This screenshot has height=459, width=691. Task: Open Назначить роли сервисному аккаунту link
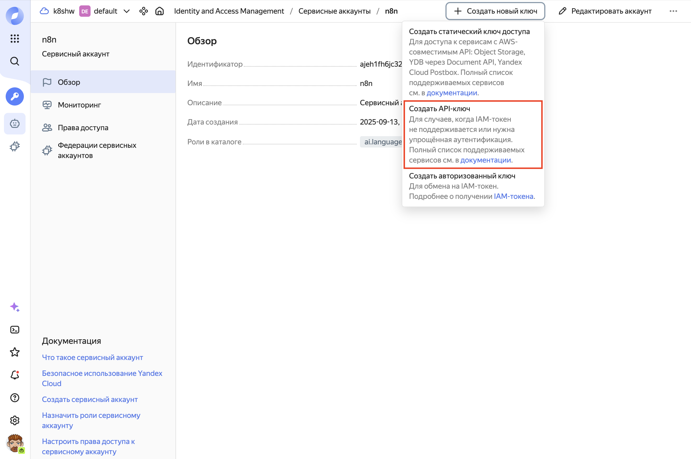91,420
